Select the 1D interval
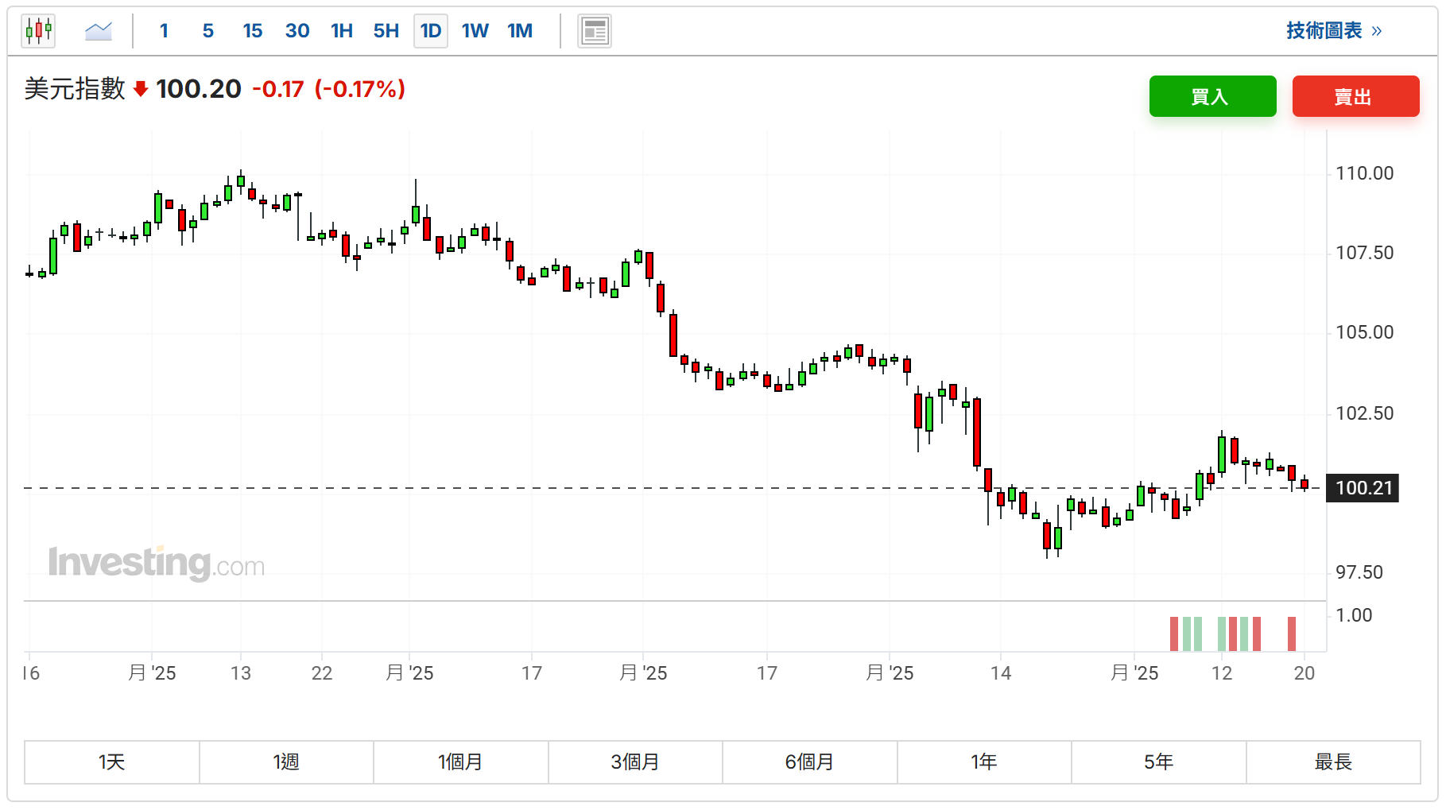 tap(431, 31)
